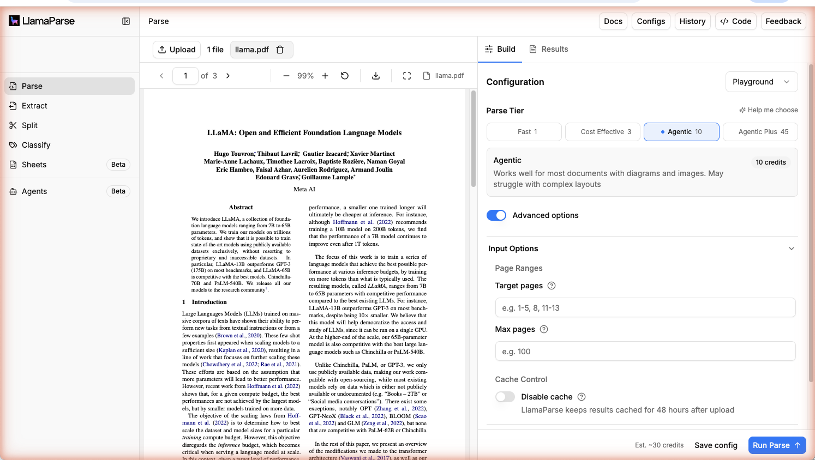The image size is (815, 460).
Task: Switch to the Results tab
Action: (x=548, y=49)
